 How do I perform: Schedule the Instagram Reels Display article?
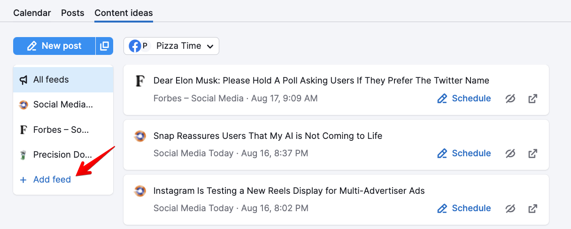click(464, 208)
